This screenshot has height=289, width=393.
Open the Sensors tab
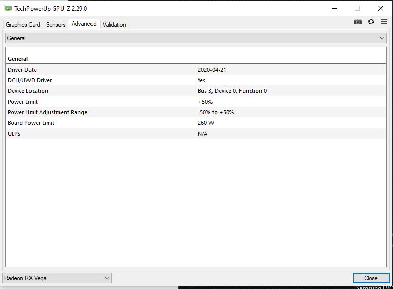(x=55, y=25)
